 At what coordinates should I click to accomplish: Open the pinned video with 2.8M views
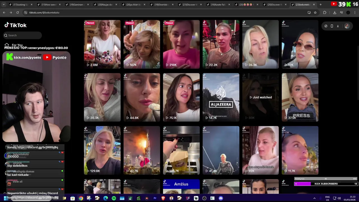(102, 44)
